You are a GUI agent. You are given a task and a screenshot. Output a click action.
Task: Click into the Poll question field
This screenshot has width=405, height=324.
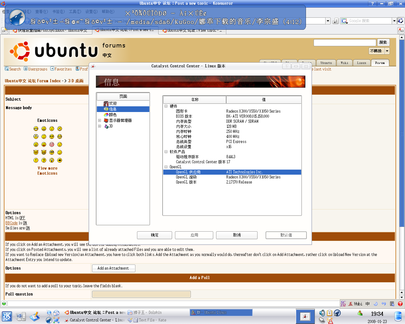click(141, 294)
